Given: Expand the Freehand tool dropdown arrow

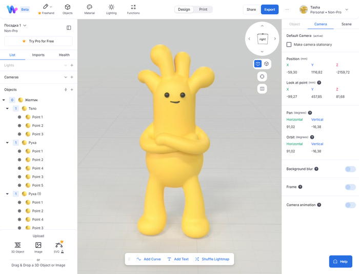Looking at the screenshot, I should click(51, 7).
